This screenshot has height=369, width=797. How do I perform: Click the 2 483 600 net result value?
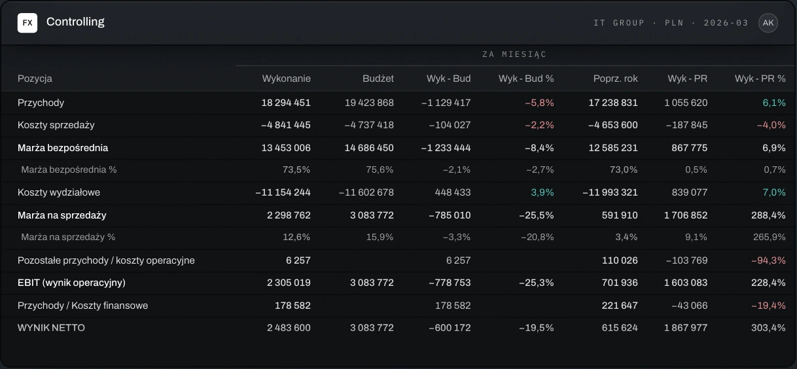coord(289,328)
